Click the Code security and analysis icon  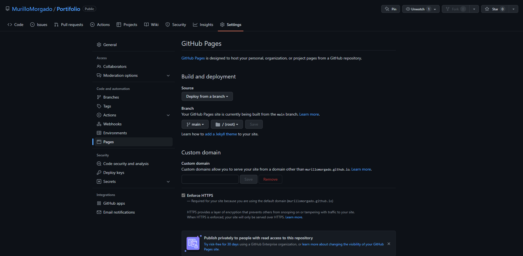(x=99, y=164)
